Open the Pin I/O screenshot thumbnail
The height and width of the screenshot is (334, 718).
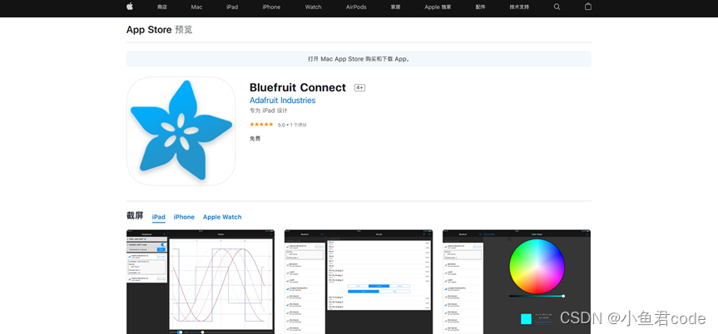[359, 282]
